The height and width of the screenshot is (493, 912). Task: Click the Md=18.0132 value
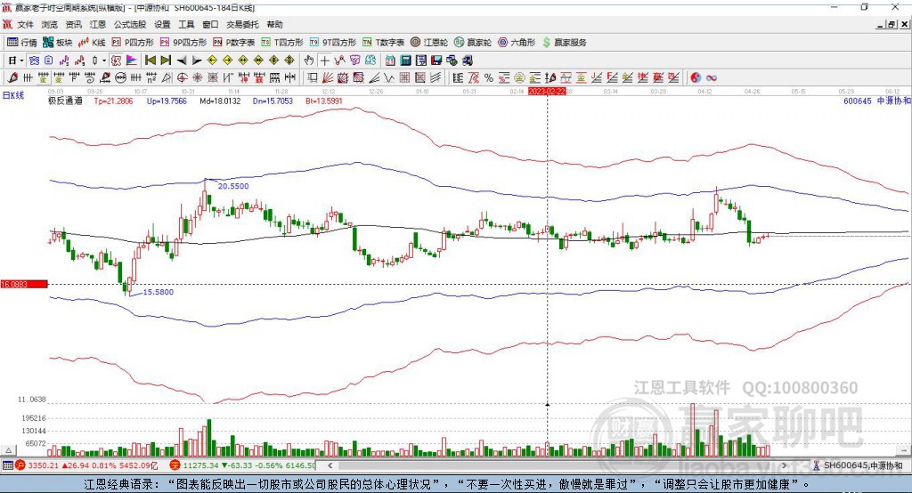pyautogui.click(x=220, y=101)
